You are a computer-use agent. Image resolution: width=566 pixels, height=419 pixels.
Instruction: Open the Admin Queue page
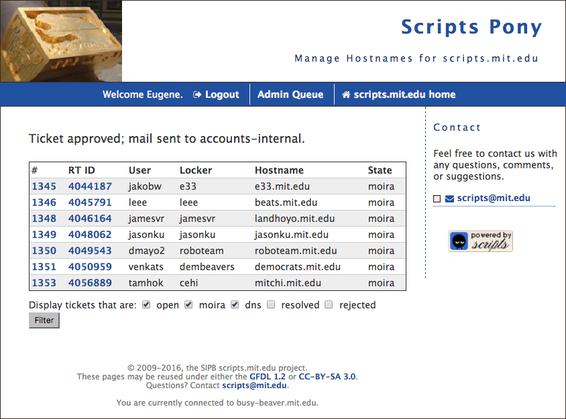tap(290, 95)
